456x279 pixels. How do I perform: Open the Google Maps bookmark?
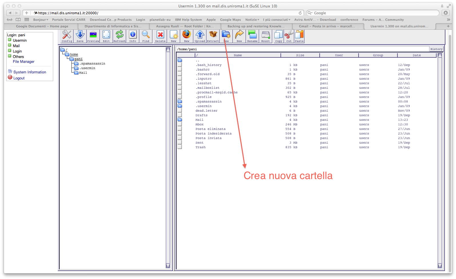point(230,20)
